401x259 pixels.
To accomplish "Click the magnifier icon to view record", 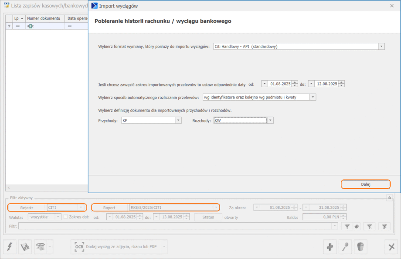I will click(x=345, y=247).
